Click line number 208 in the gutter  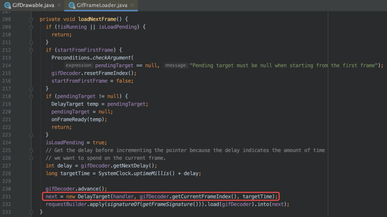pos(6,19)
